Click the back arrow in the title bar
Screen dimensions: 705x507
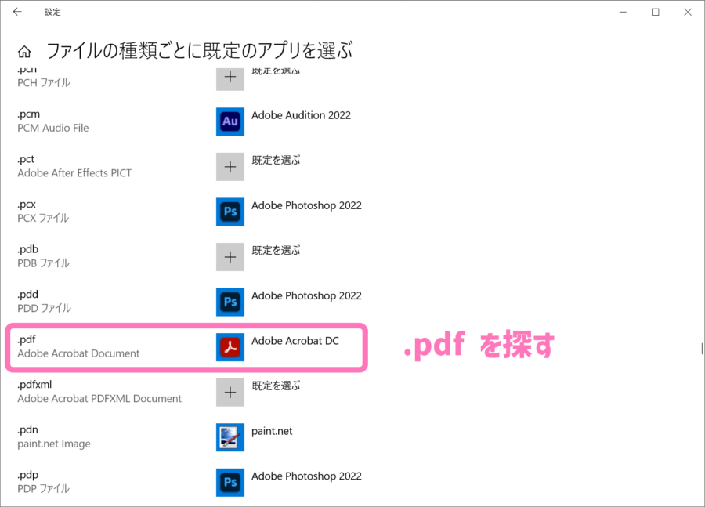pyautogui.click(x=16, y=12)
